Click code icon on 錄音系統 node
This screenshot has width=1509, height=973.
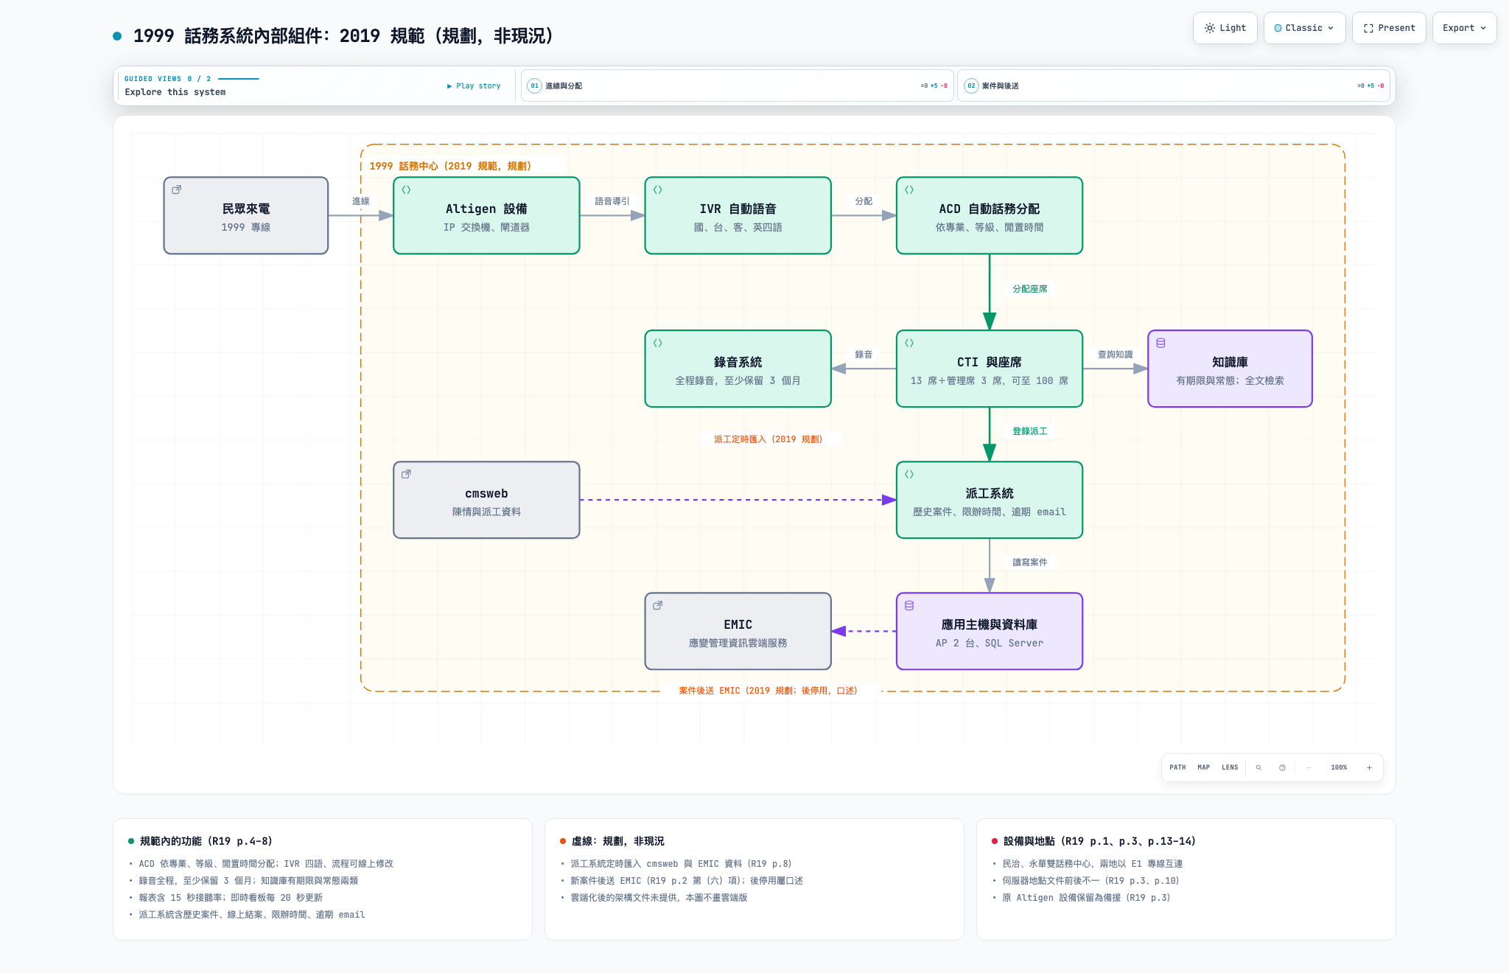[658, 343]
